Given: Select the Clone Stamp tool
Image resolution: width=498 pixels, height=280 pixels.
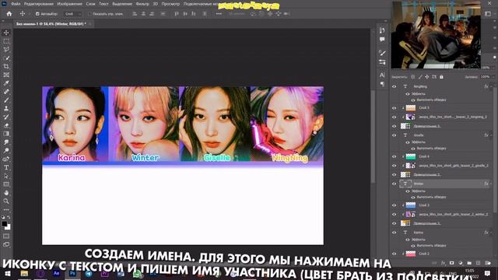Looking at the screenshot, I should 6,109.
